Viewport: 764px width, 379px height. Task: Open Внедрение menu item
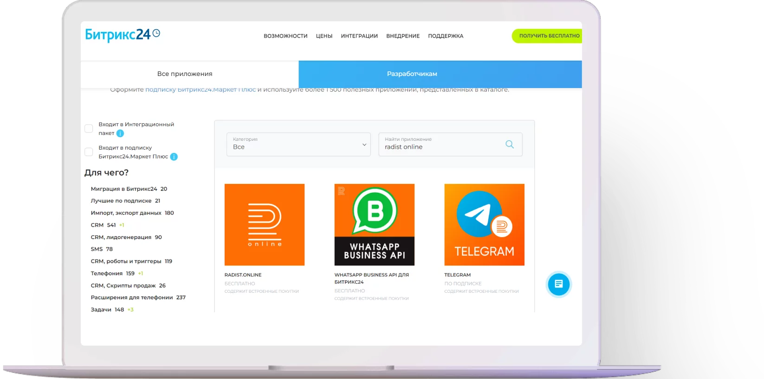[x=403, y=36]
